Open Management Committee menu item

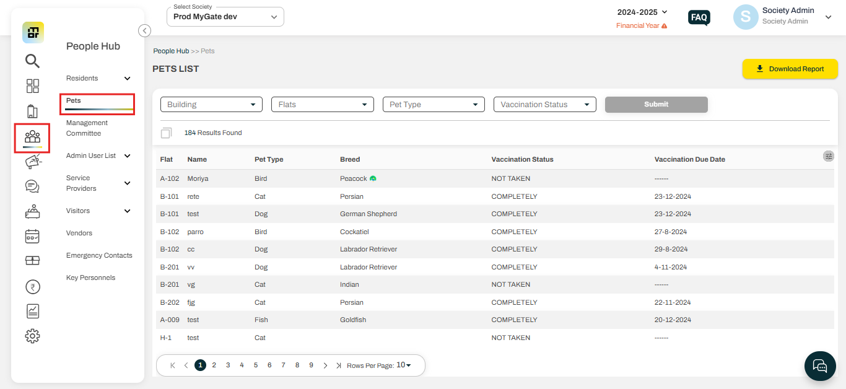pyautogui.click(x=87, y=128)
